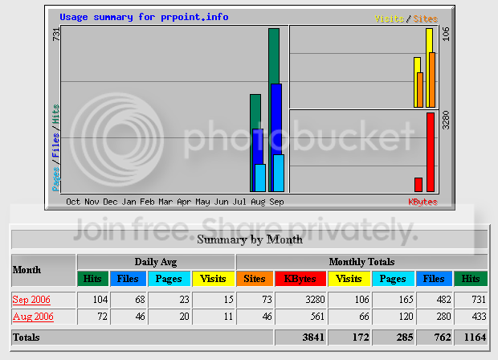Screen dimensions: 498x360
Task: Click the Oct label on chart axis
Action: pos(73,202)
